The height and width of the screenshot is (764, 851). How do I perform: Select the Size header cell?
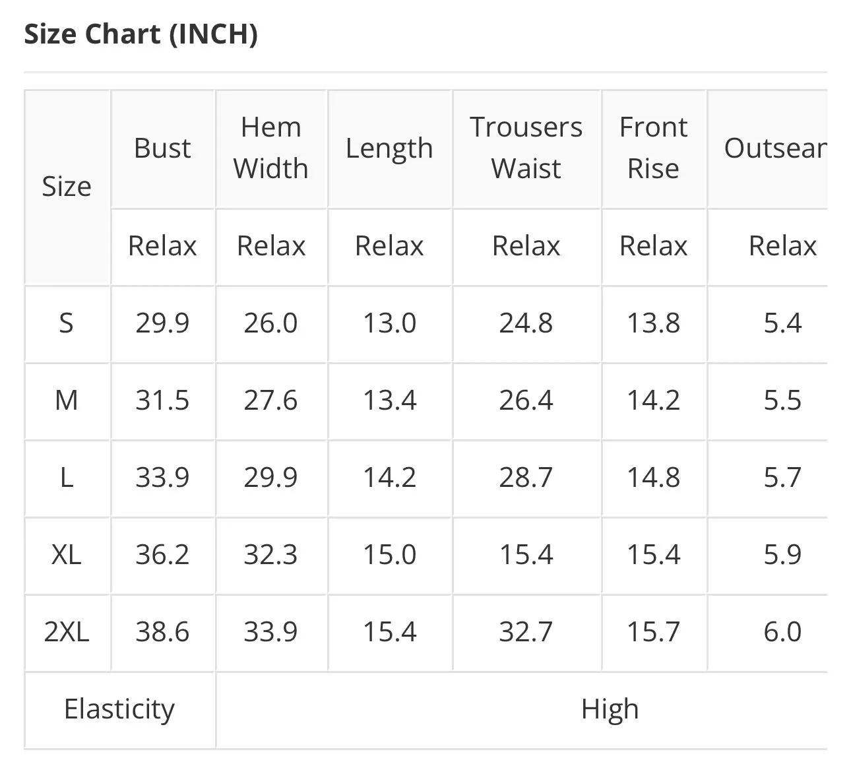(x=67, y=187)
